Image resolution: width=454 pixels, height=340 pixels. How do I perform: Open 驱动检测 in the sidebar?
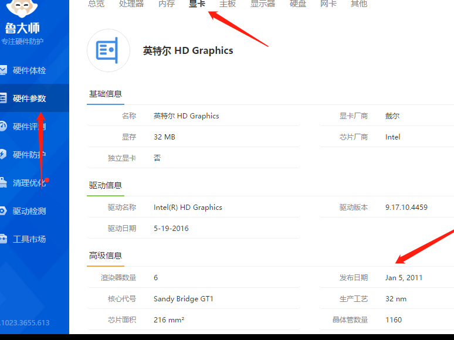29,211
